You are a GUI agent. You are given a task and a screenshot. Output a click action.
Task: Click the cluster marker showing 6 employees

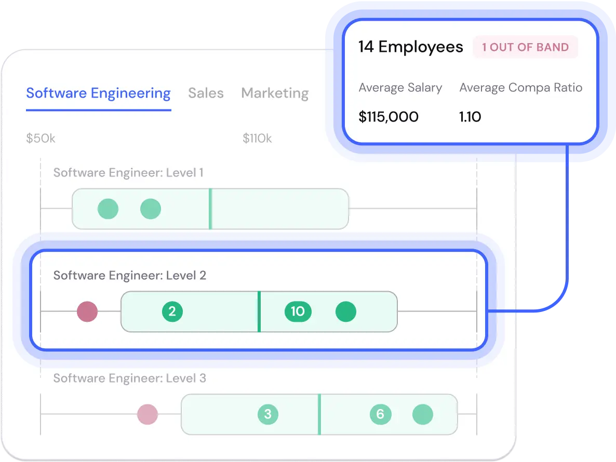(380, 414)
